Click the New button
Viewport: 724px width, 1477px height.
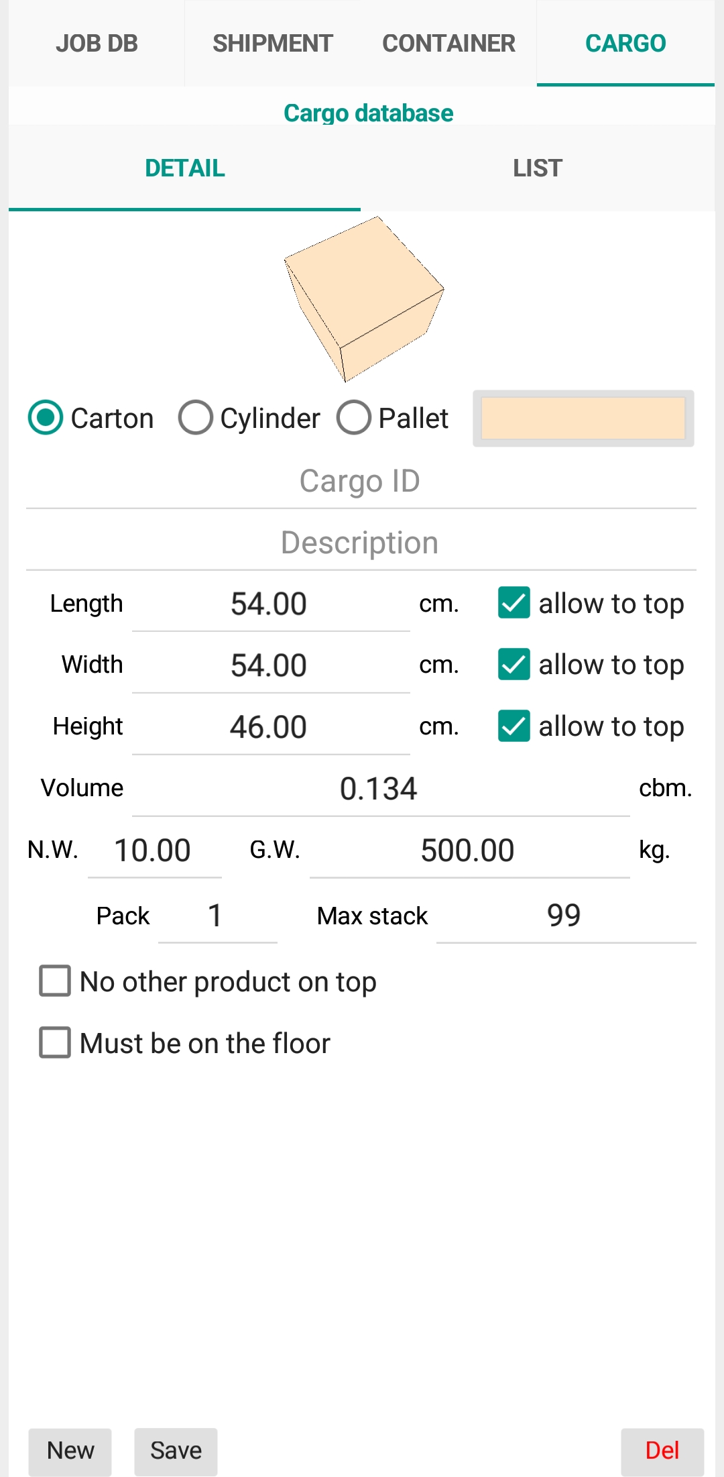coord(70,1452)
